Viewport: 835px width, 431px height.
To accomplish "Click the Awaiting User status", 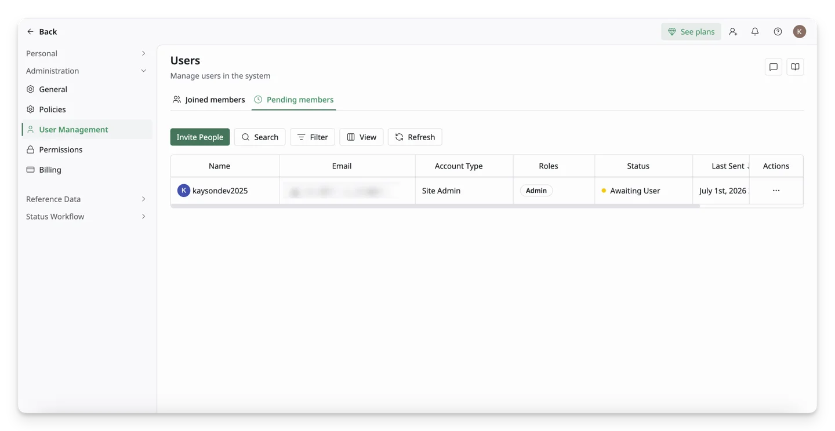I will tap(631, 191).
